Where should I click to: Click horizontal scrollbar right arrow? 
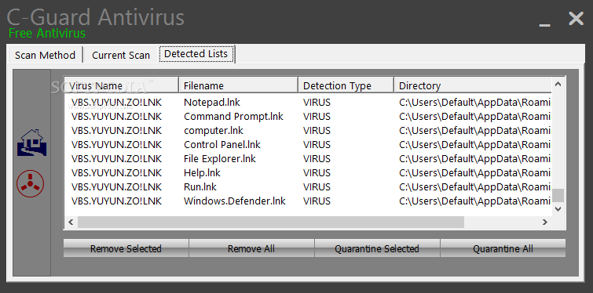(545, 222)
